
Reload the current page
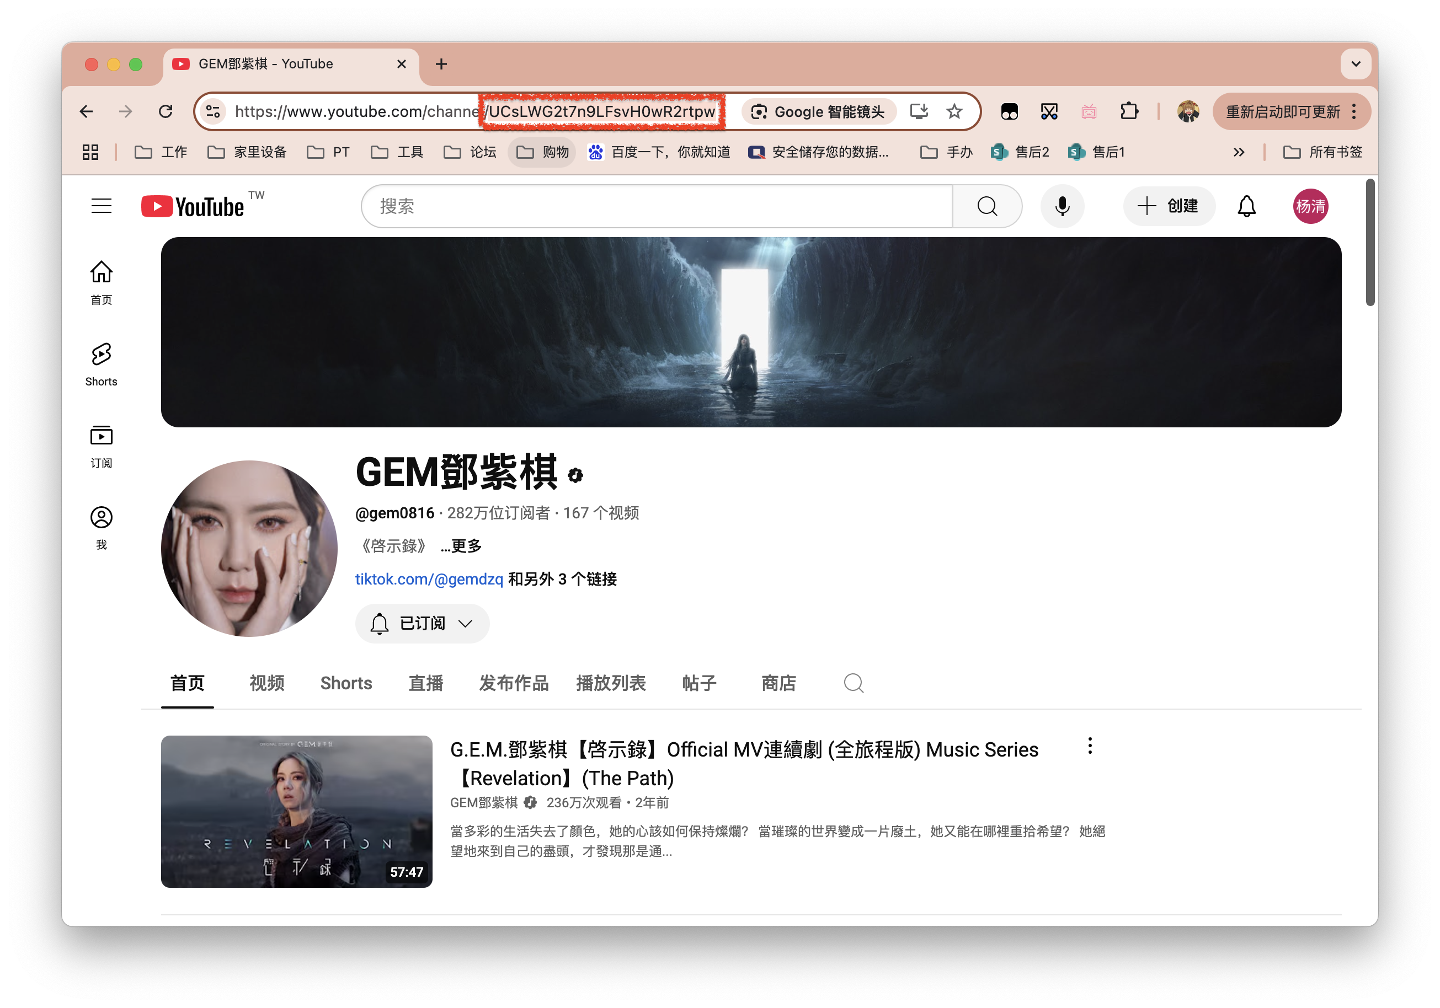point(166,111)
